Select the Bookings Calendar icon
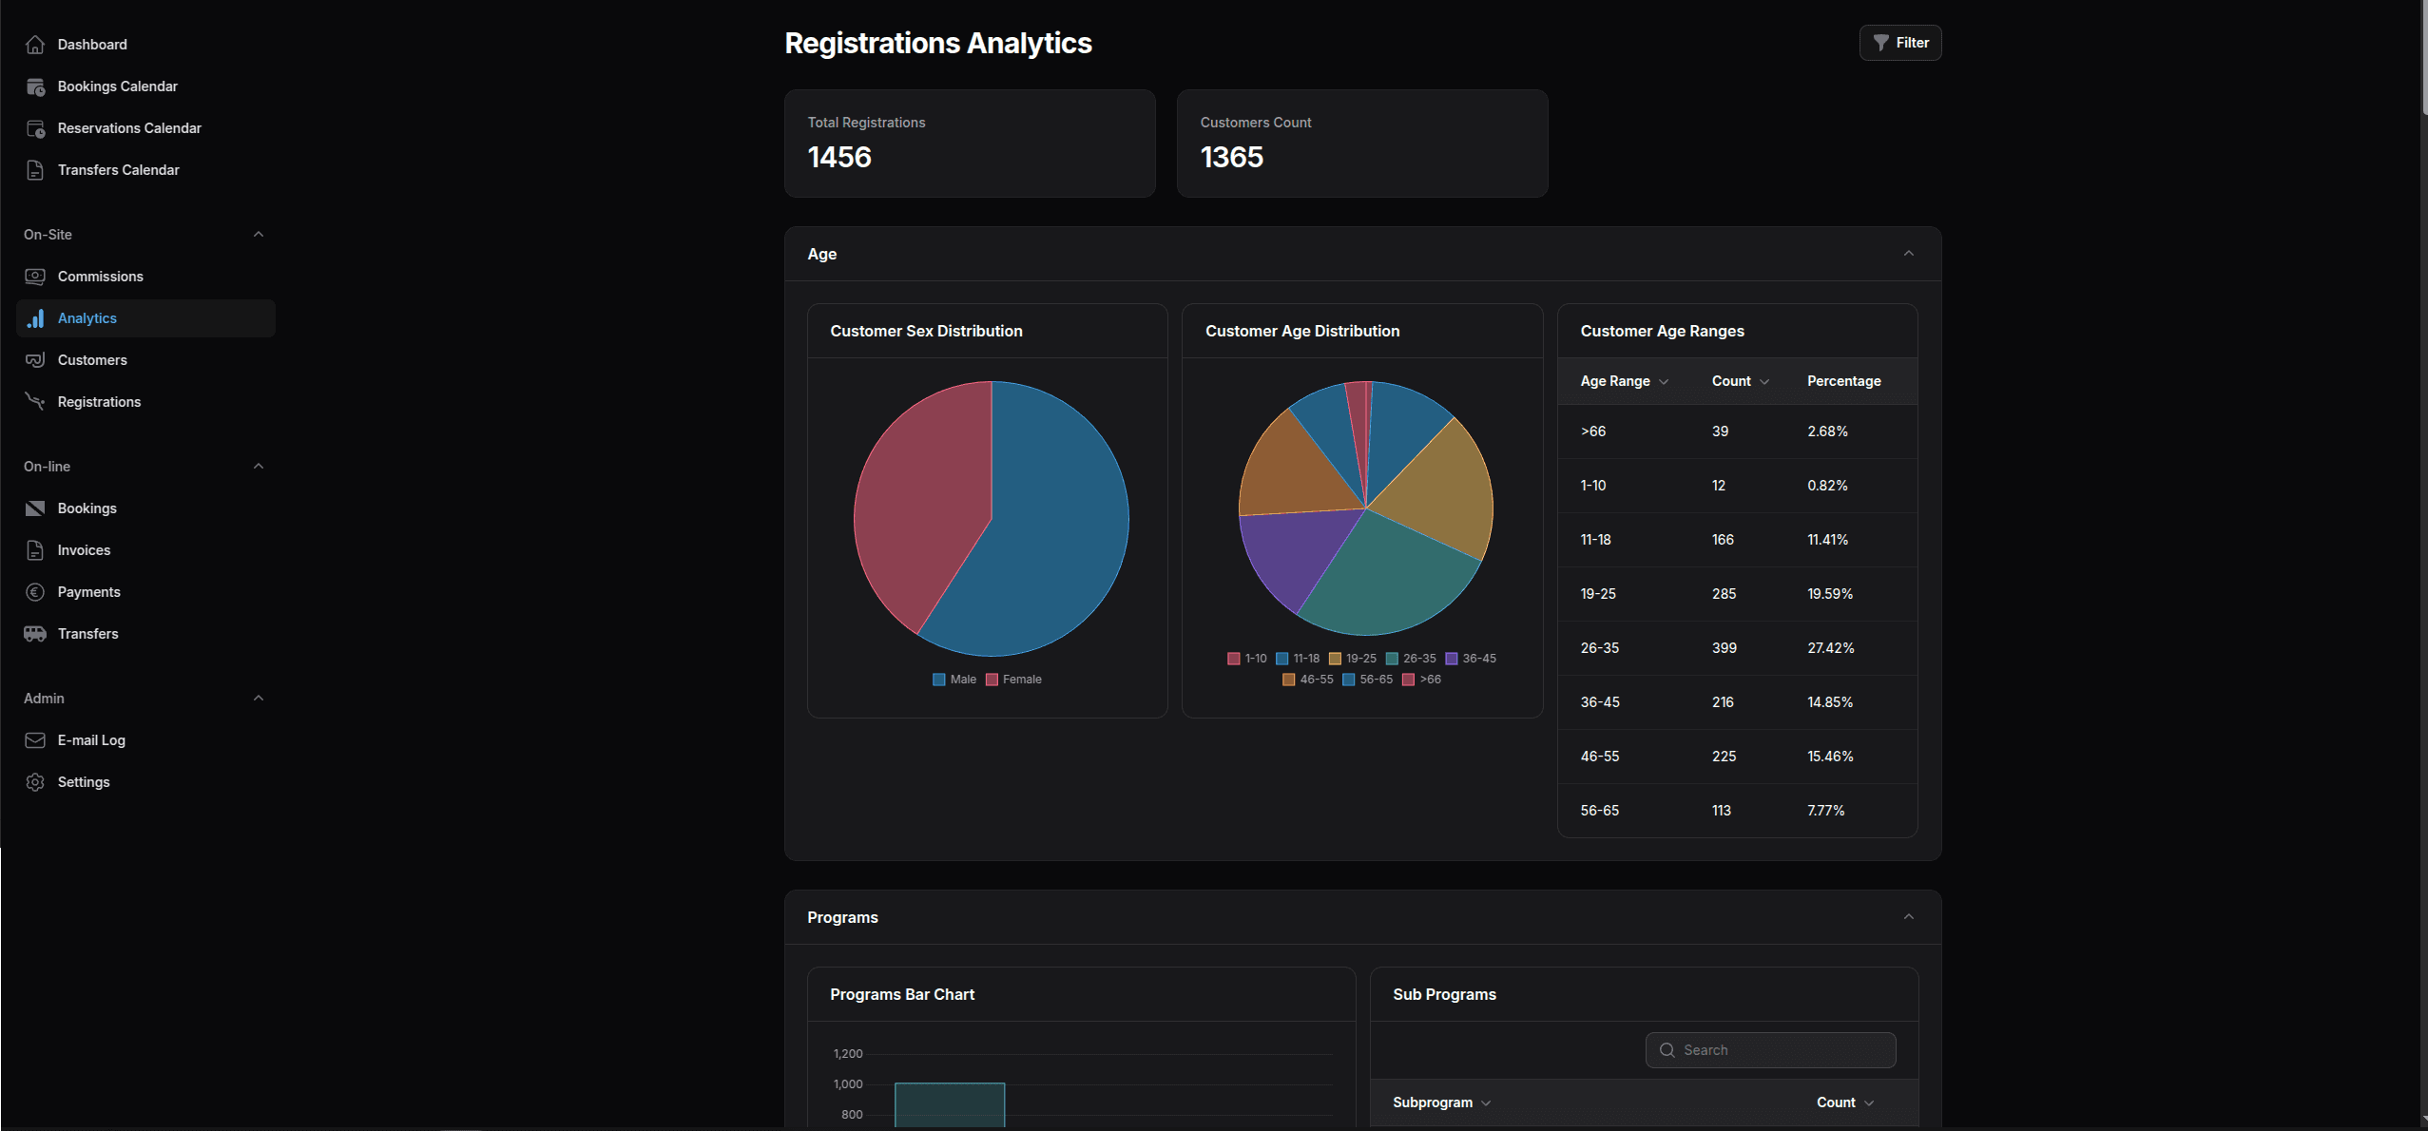Viewport: 2428px width, 1131px height. tap(35, 86)
